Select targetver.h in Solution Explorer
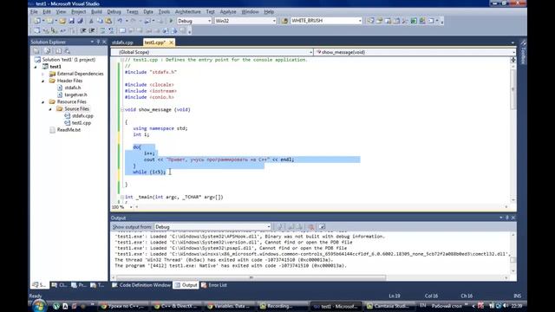Image resolution: width=555 pixels, height=312 pixels. point(75,94)
